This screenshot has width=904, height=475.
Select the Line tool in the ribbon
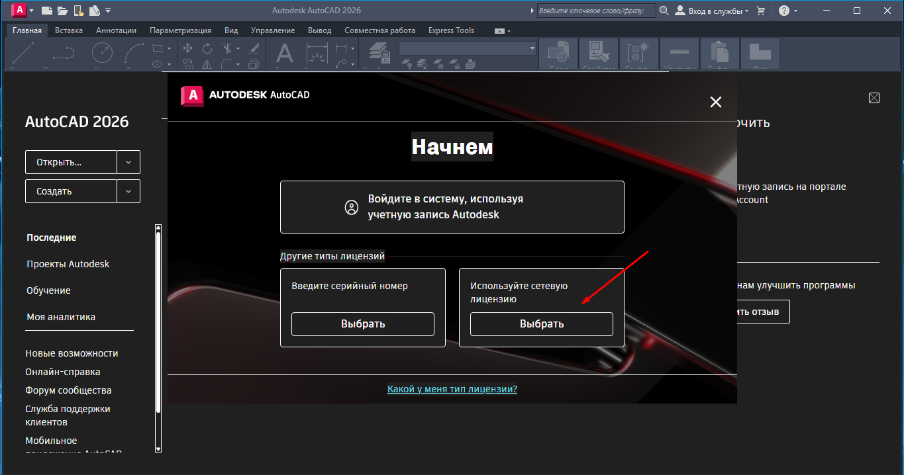[24, 52]
